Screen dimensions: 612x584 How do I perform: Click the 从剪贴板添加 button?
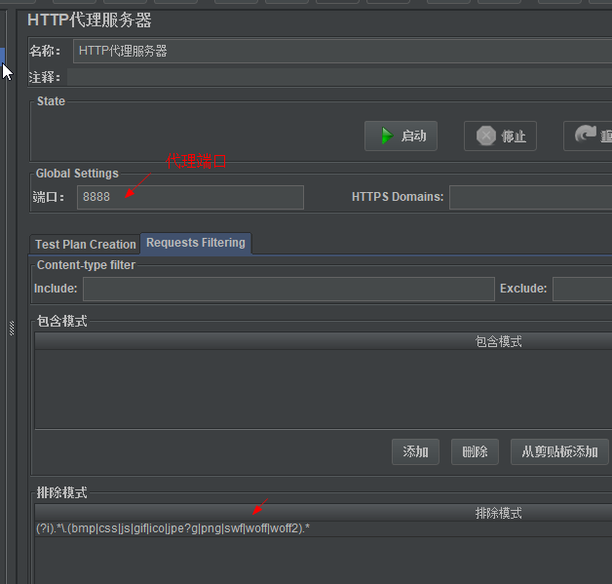coord(559,451)
